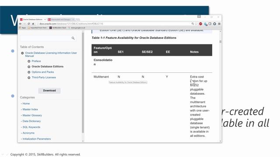
Task: Open the www.google.co.uk bookmark
Action: (77, 28)
